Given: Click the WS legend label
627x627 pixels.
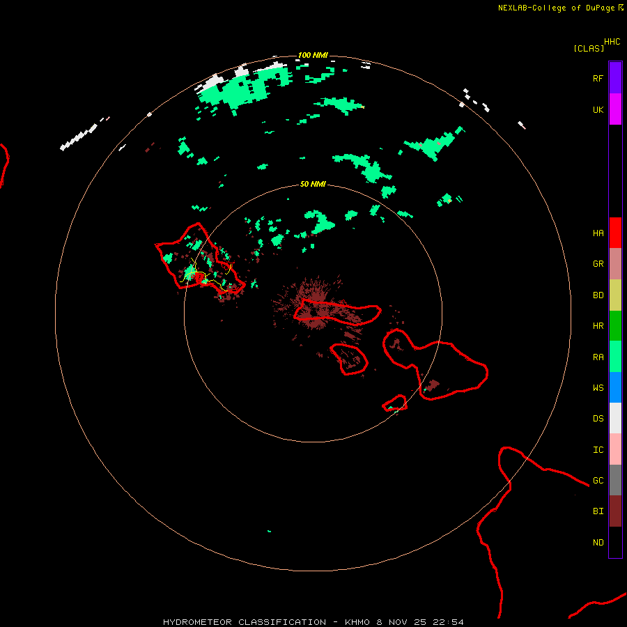Looking at the screenshot, I should 598,388.
